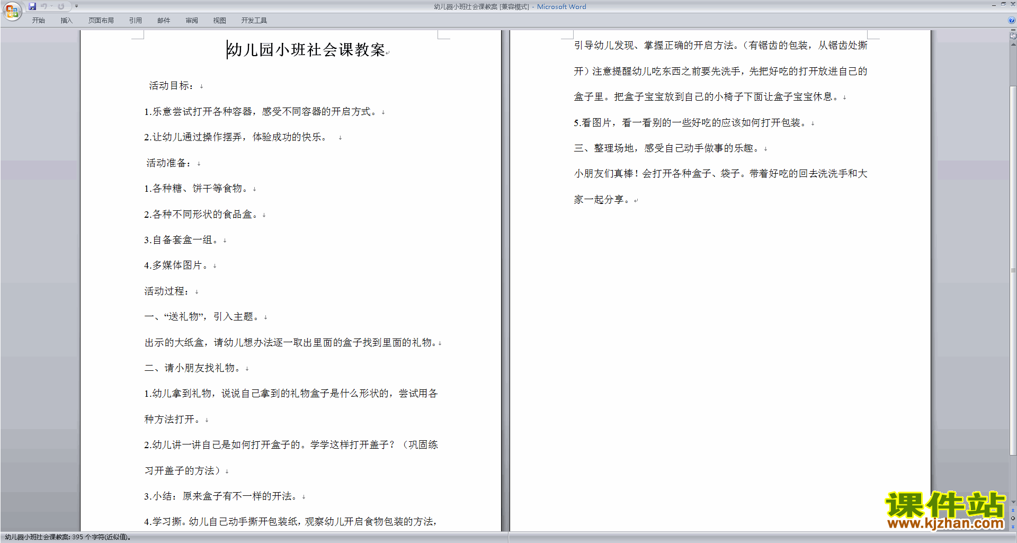Viewport: 1017px width, 543px height.
Task: Click the line 种方法打开。
Action: pos(173,420)
